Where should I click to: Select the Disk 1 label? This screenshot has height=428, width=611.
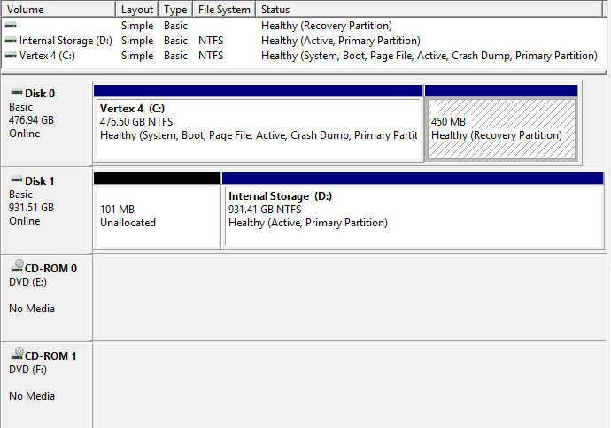click(40, 181)
